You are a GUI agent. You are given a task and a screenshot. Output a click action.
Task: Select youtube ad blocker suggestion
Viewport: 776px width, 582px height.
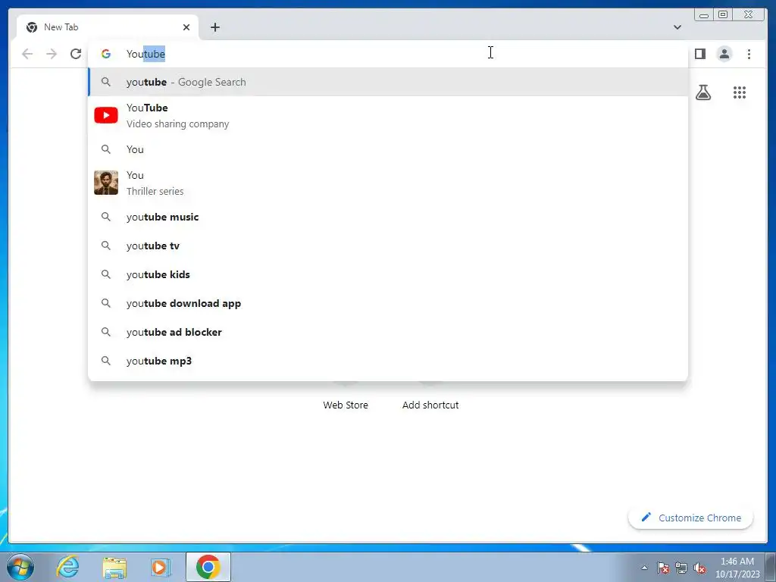(388, 332)
